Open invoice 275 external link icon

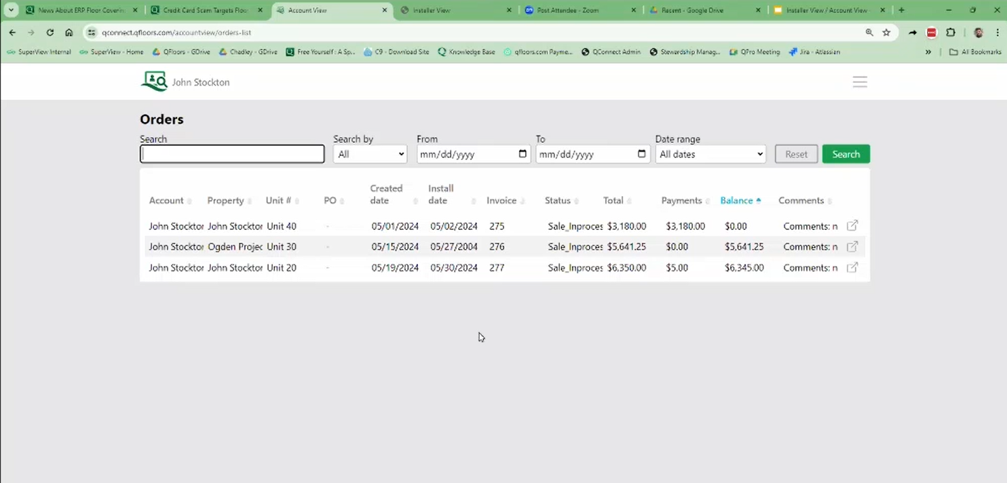coord(852,226)
